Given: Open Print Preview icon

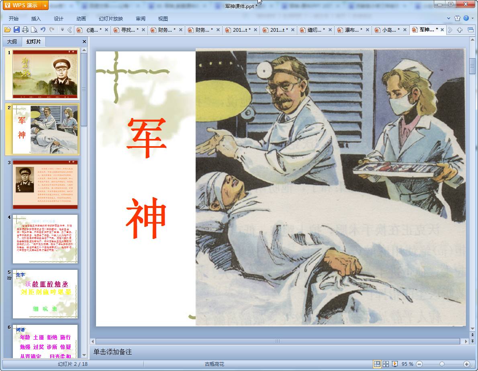Looking at the screenshot, I should coord(34,30).
